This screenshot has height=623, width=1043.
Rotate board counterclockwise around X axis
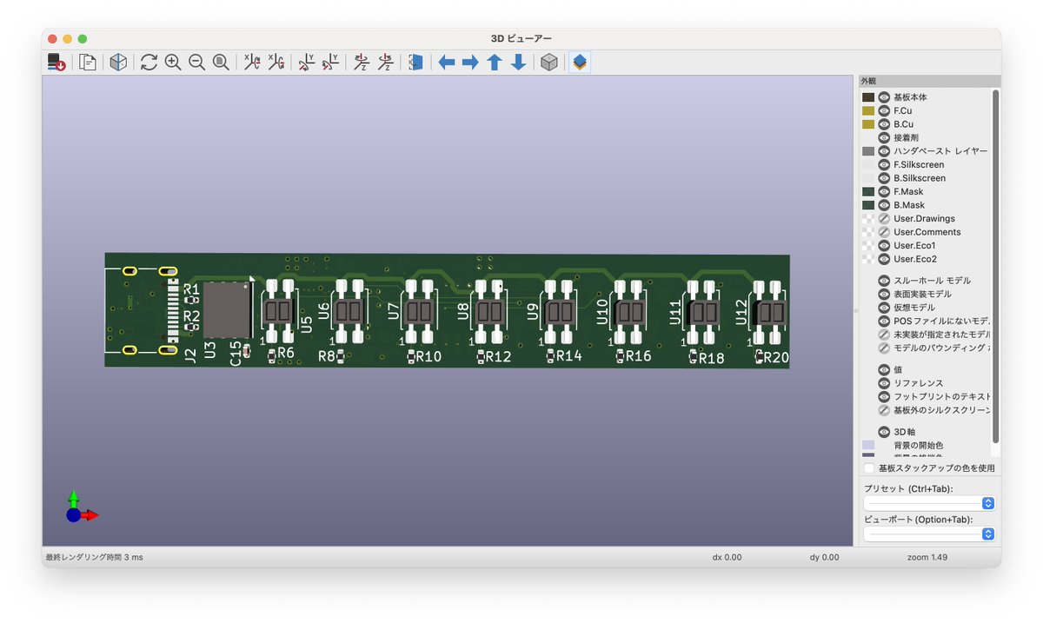(276, 63)
